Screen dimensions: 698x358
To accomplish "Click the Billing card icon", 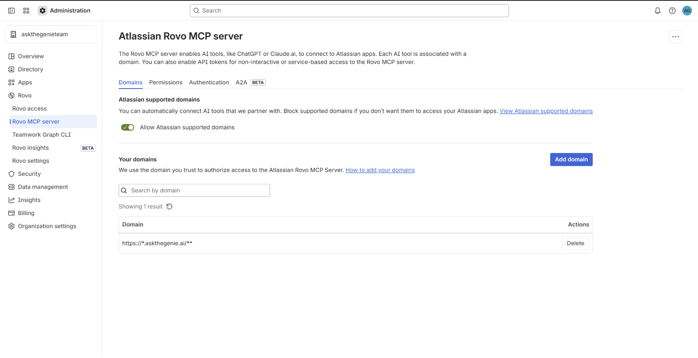I will click(11, 213).
